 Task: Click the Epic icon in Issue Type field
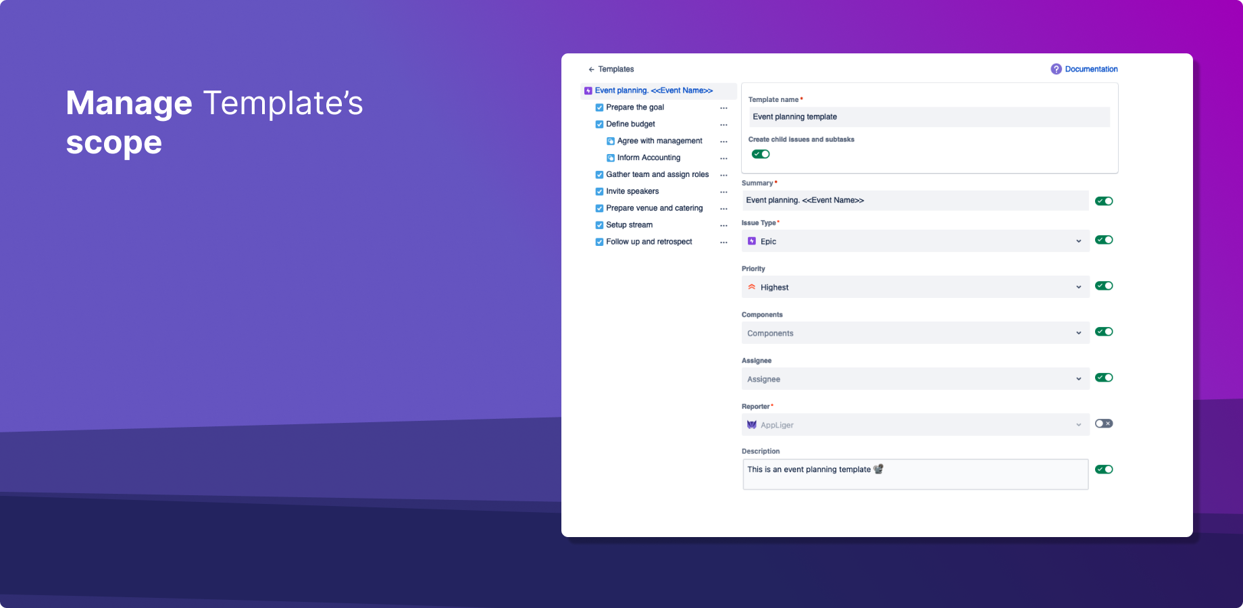[752, 241]
